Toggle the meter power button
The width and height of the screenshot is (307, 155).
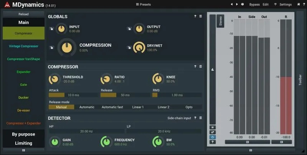point(213,137)
